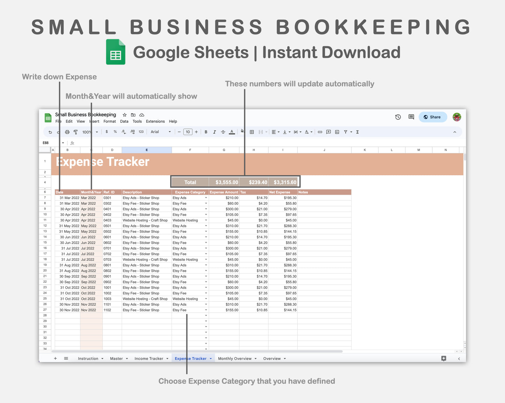Open the Format menu
Viewport: 505px width, 403px height.
[109, 121]
